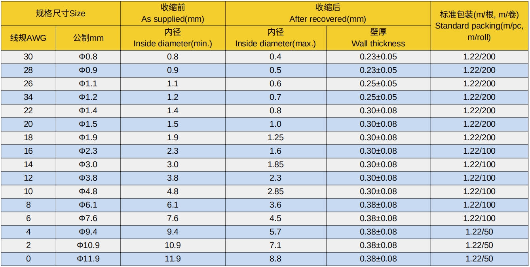Select the 公制mm column header
The height and width of the screenshot is (267, 530).
(88, 38)
